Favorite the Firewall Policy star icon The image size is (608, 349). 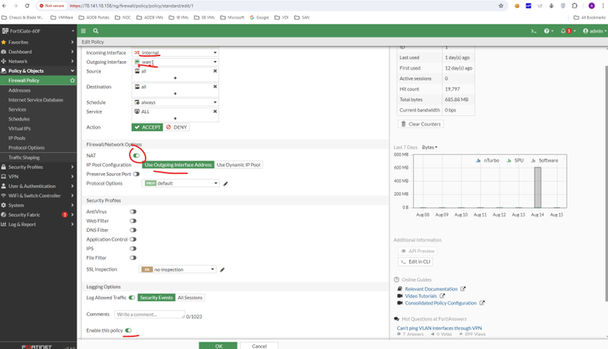tap(72, 80)
